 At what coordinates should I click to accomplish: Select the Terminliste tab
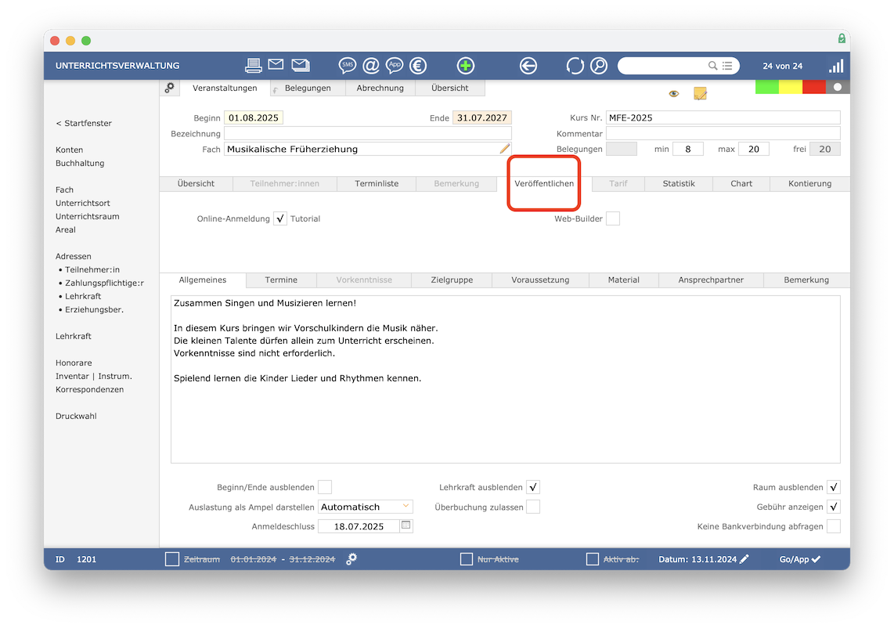tap(377, 184)
